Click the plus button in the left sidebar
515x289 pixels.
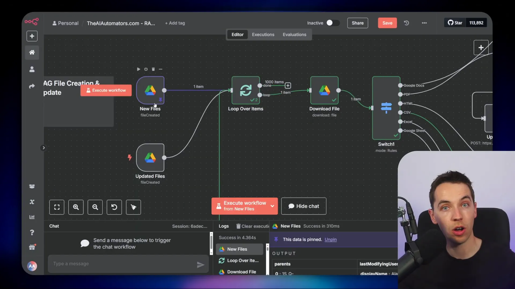(x=32, y=36)
